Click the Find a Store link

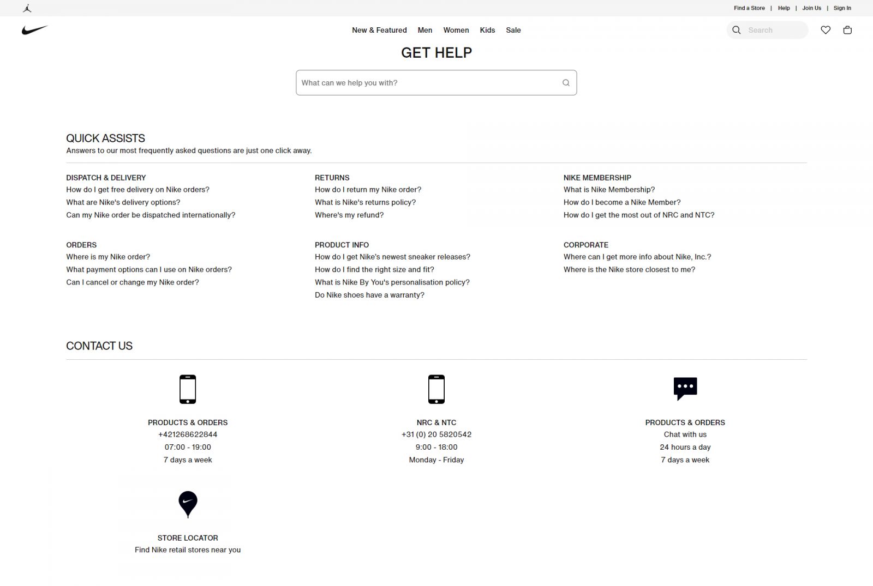749,8
